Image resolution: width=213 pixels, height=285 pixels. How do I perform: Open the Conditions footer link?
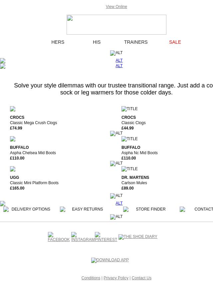pyautogui.click(x=91, y=278)
